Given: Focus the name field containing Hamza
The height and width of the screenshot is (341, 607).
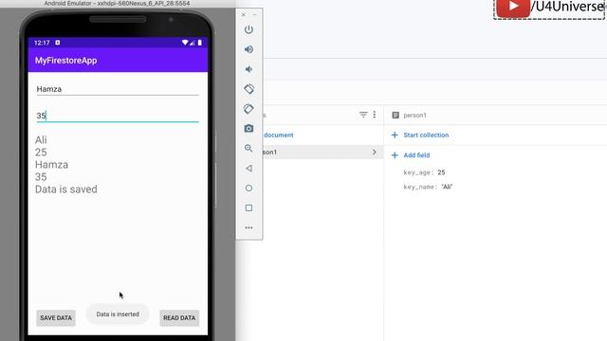Looking at the screenshot, I should coord(118,89).
